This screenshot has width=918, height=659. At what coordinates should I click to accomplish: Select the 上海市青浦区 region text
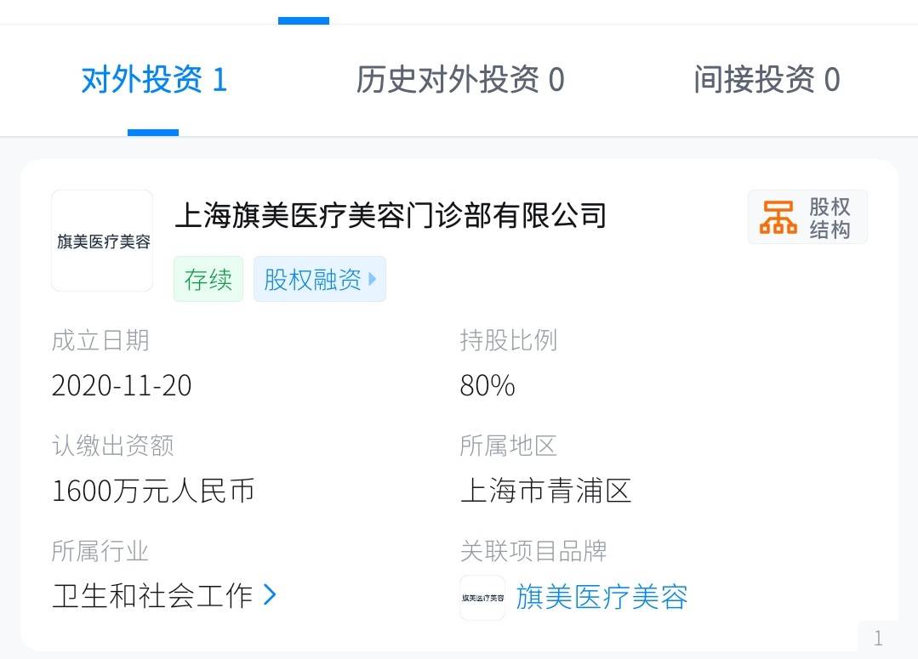pyautogui.click(x=545, y=491)
